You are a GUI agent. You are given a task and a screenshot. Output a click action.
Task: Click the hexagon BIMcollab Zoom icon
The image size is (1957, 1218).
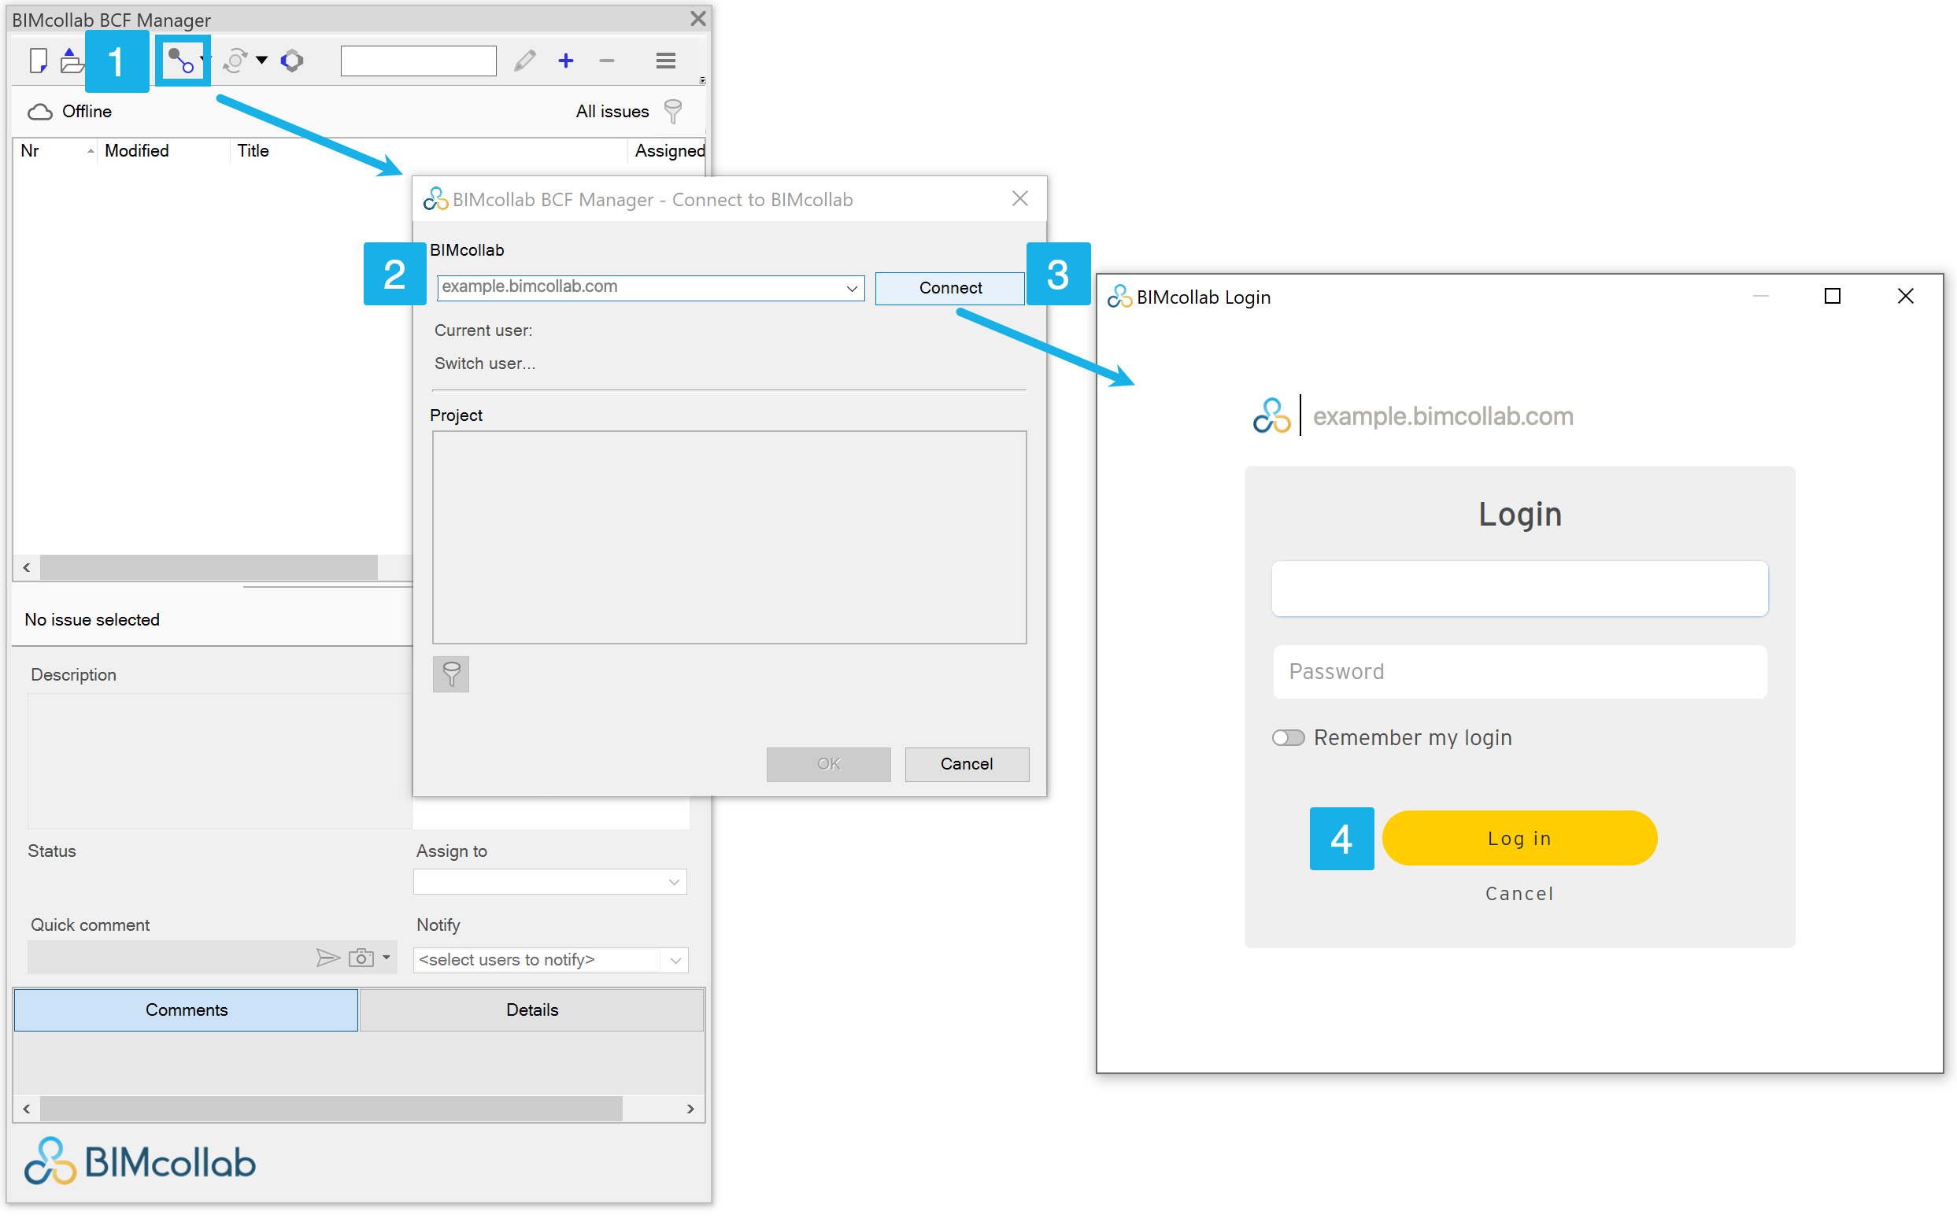tap(292, 61)
